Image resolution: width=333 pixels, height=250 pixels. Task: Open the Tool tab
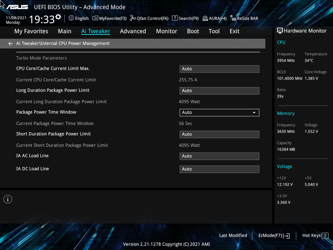point(214,31)
